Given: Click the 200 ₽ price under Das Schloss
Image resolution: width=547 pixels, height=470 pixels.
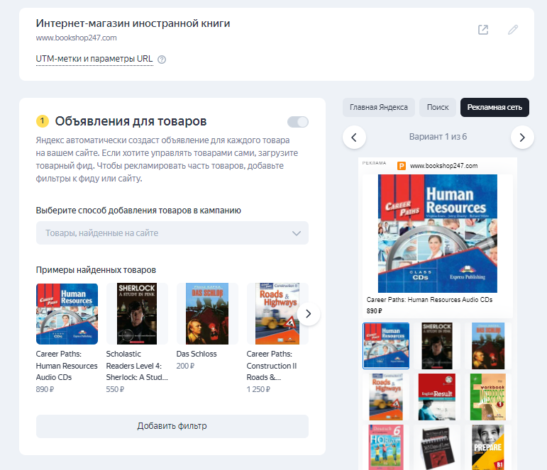Looking at the screenshot, I should (x=185, y=366).
